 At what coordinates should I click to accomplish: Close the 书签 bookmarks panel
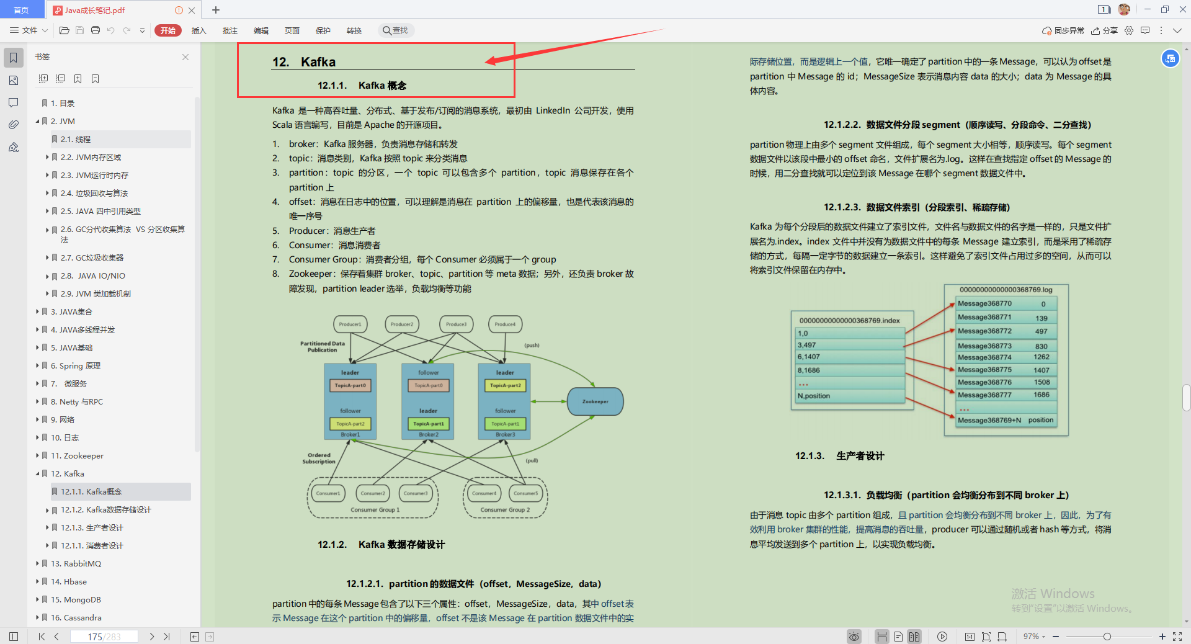pos(185,57)
